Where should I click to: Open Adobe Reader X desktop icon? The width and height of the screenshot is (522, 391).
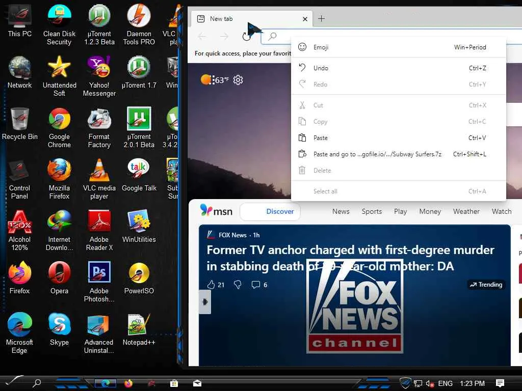tap(99, 231)
